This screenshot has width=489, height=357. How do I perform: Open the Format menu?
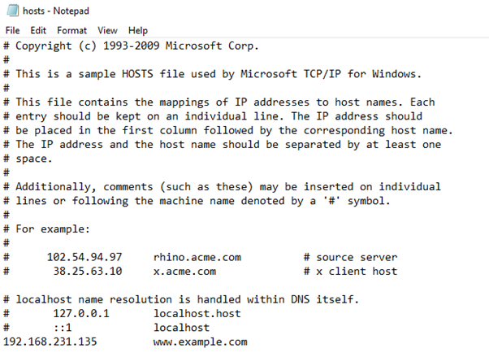point(71,30)
